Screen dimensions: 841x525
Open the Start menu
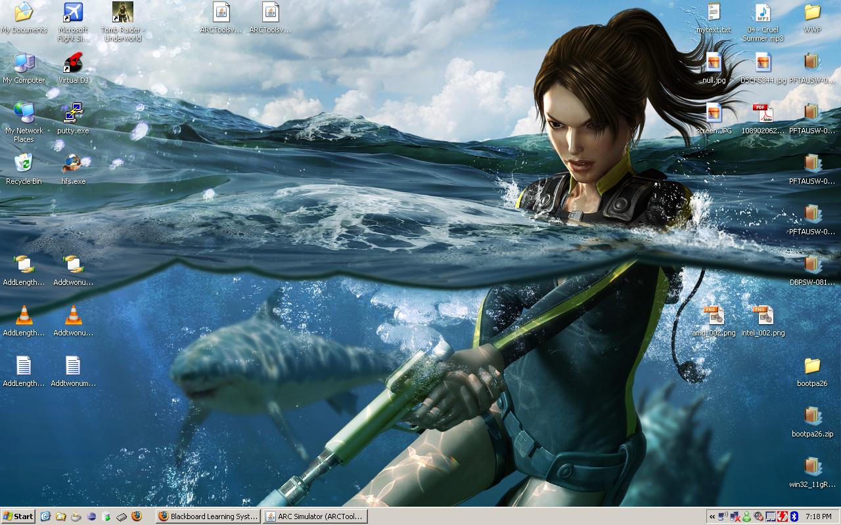tap(18, 516)
